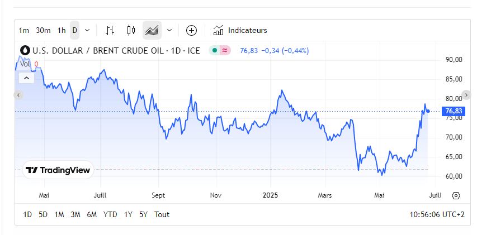The width and height of the screenshot is (477, 235).
Task: Switch to the 5Y date range
Action: coord(144,214)
